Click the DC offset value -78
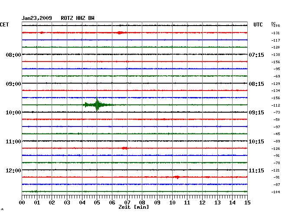 276,163
